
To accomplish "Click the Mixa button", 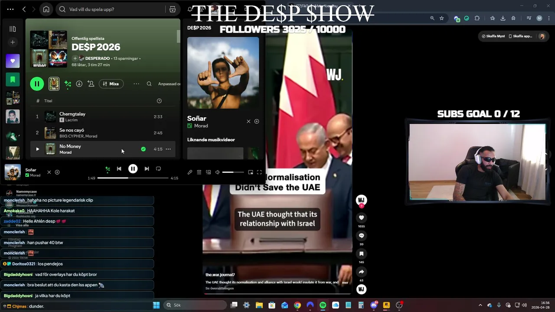I will [111, 84].
